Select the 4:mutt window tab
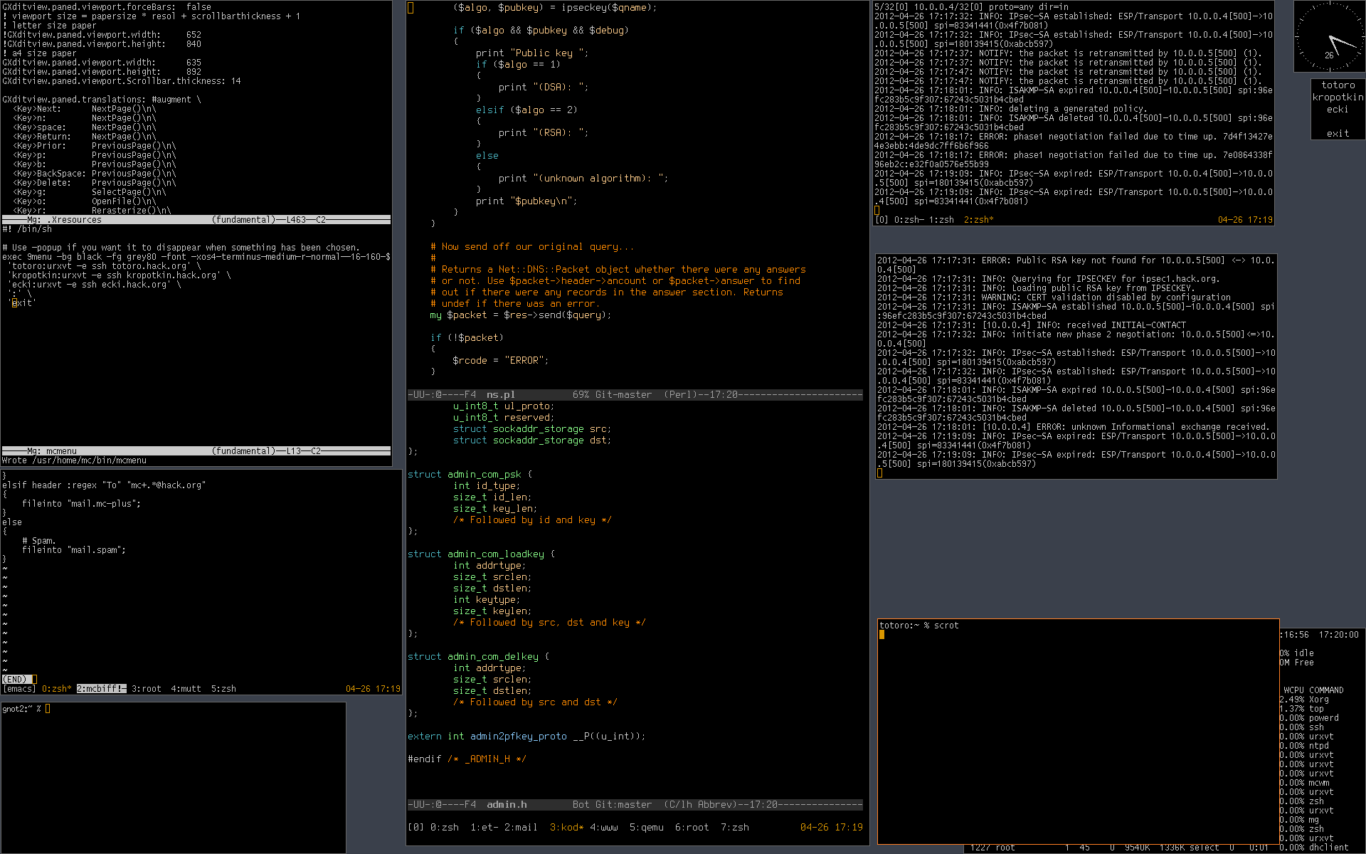Image resolution: width=1366 pixels, height=854 pixels. 186,689
